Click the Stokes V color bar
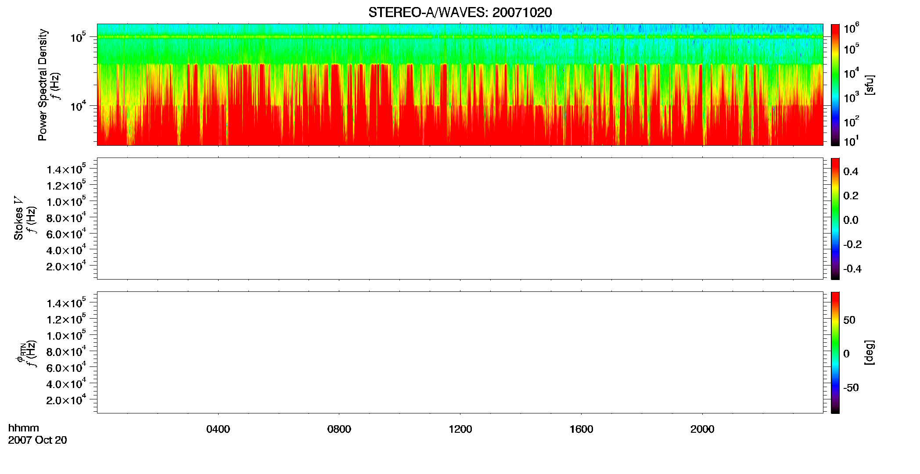Image resolution: width=920 pixels, height=474 pixels. (835, 219)
